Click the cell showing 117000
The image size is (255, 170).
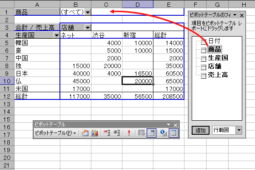pos(76,96)
